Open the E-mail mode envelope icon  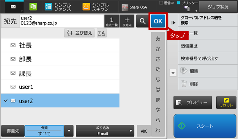[13, 7]
